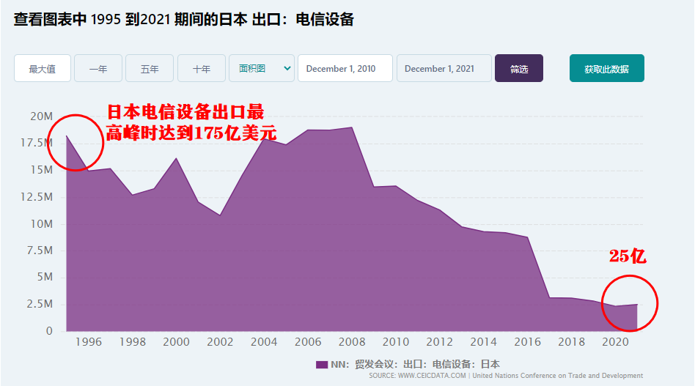Choose the 十年 time range
Screen dimensions: 695x386
pyautogui.click(x=202, y=69)
